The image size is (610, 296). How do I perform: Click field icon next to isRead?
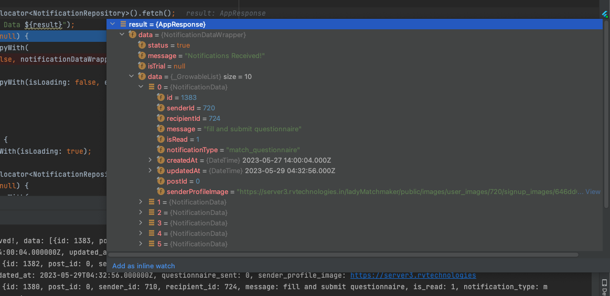coord(160,139)
